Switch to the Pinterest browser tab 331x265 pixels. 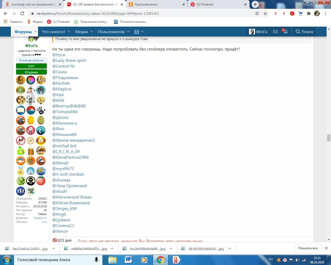219,4
